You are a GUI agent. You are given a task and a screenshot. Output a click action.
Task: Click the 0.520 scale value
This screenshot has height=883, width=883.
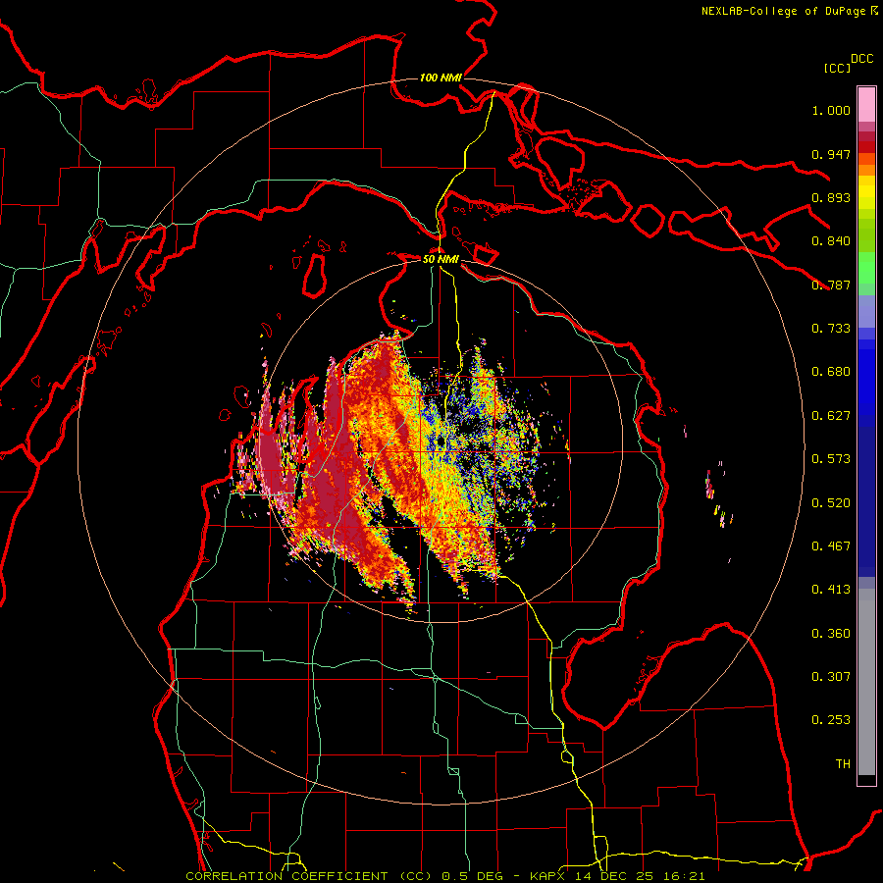coord(831,503)
